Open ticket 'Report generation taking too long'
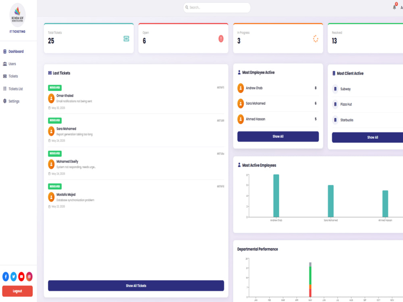Viewport: 403px width, 302px height. (74, 134)
